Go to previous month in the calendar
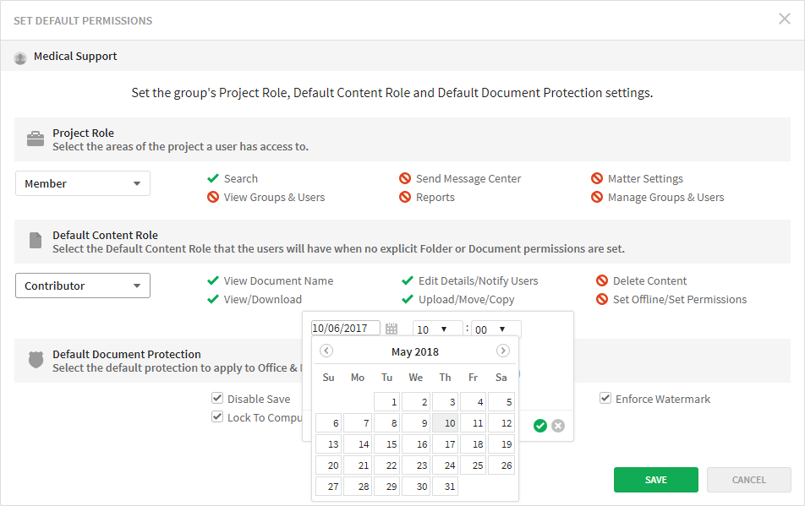 click(x=326, y=350)
